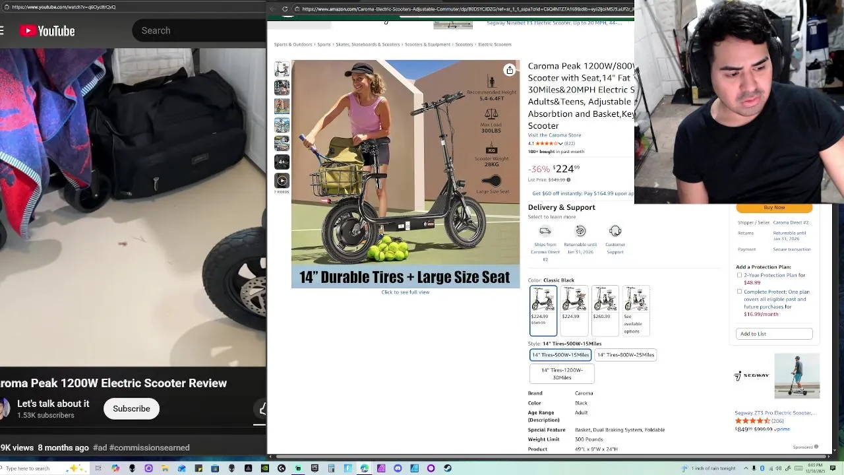The width and height of the screenshot is (844, 475).
Task: Show the 4+ more images thumbnail
Action: point(282,162)
